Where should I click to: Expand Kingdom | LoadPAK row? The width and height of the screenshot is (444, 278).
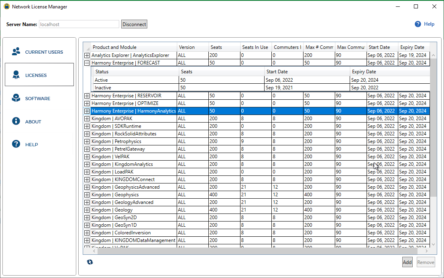(x=87, y=172)
